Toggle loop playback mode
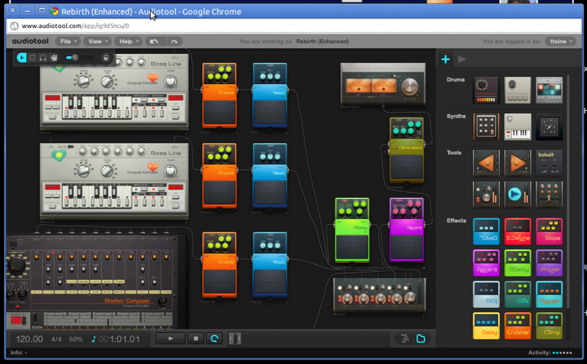 click(214, 339)
